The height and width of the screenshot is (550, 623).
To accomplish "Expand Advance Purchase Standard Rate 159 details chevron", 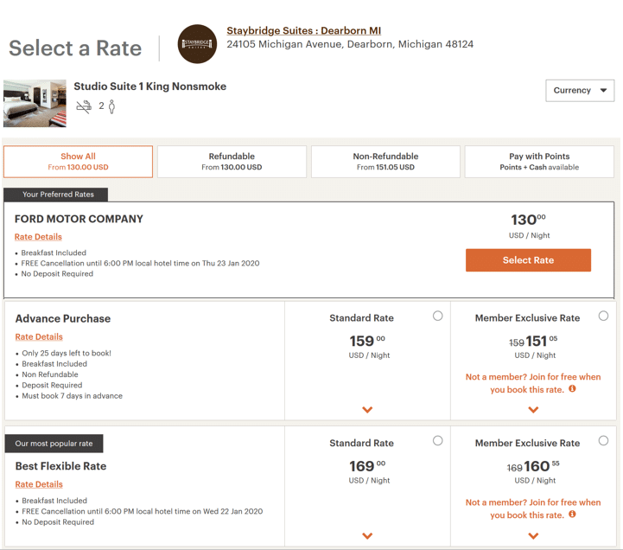I will click(x=367, y=410).
